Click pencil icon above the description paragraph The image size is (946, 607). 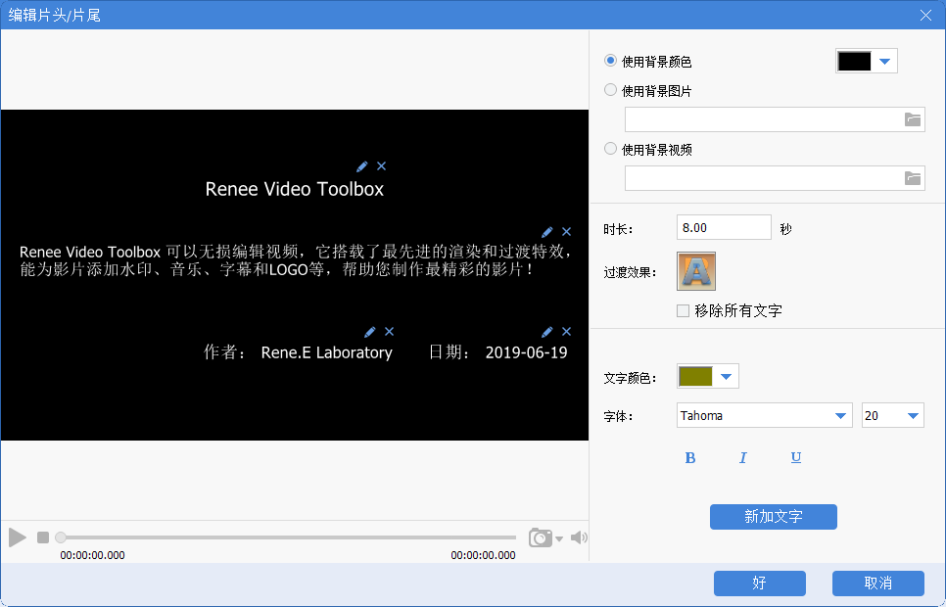click(x=547, y=232)
